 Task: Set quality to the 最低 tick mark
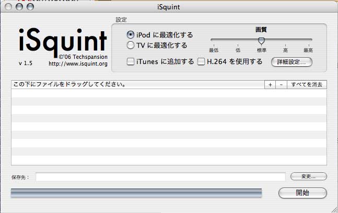pyautogui.click(x=214, y=45)
